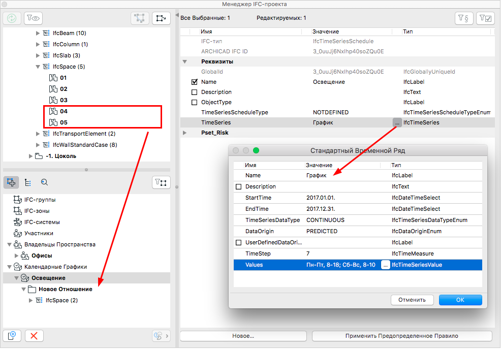The height and width of the screenshot is (349, 501).
Task: Click the red X delete button
Action: point(34,336)
